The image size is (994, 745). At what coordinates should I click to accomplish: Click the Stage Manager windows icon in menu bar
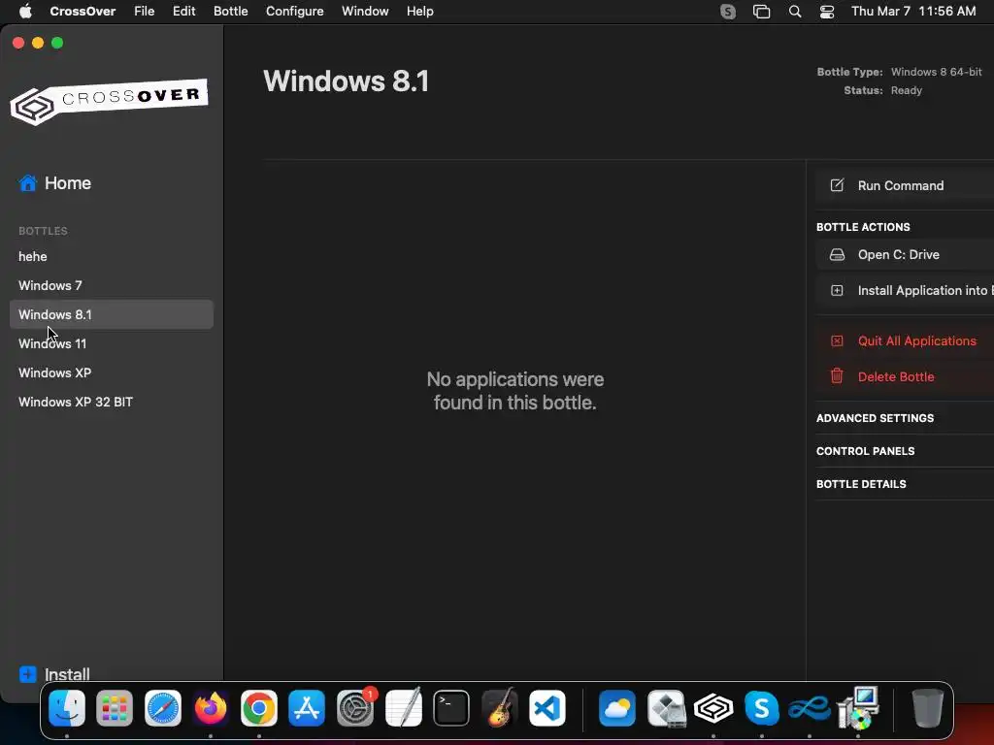pyautogui.click(x=761, y=12)
